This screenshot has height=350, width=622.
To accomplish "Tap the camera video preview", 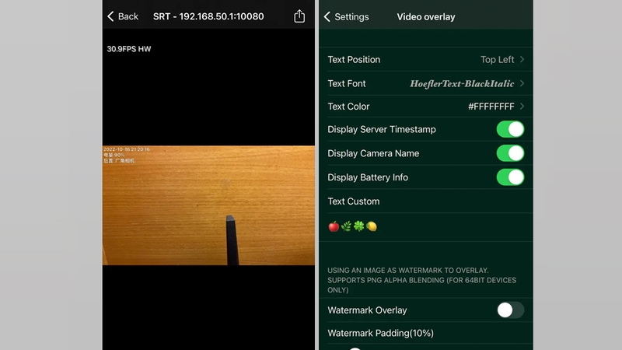I will click(208, 205).
